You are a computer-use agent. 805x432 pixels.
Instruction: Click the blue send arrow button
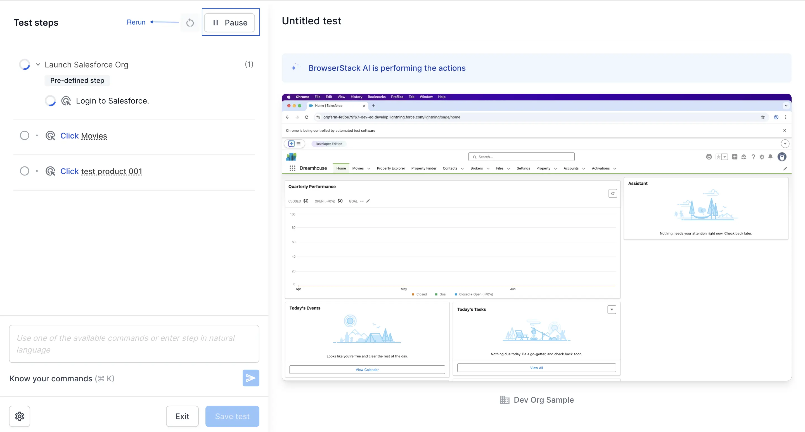click(251, 378)
